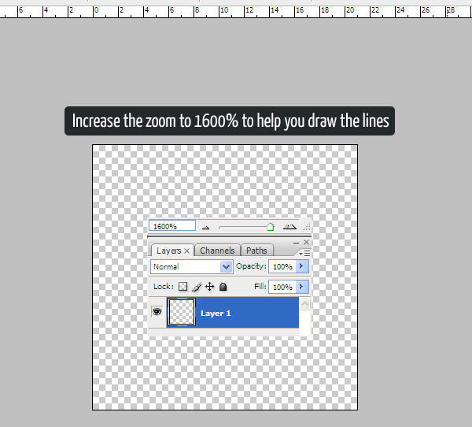Toggle lock all padlock icon

click(223, 287)
